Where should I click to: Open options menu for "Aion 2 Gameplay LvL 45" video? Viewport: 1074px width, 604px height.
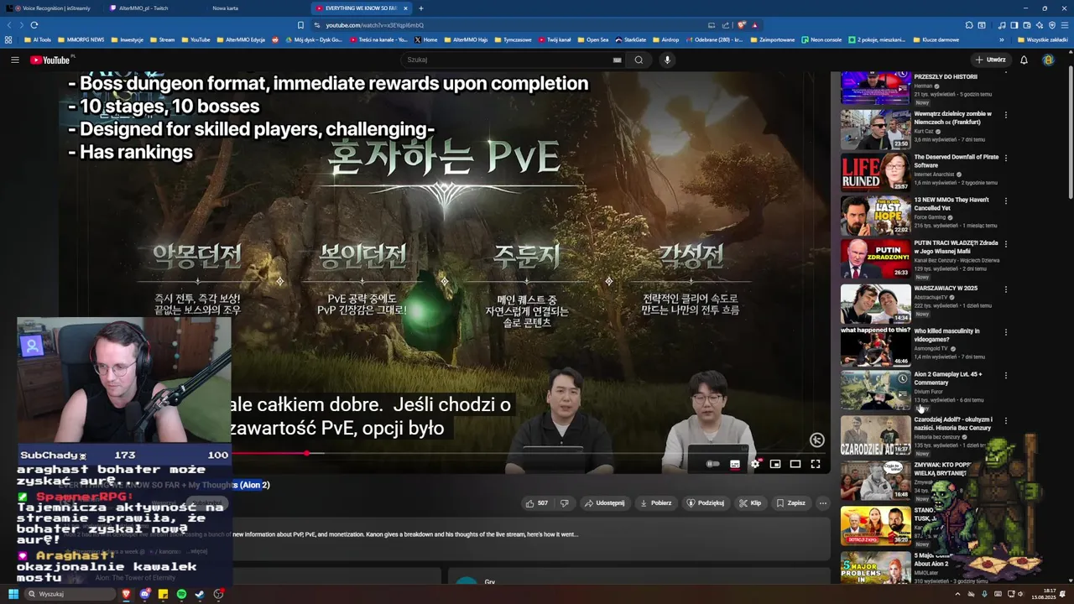point(1005,376)
